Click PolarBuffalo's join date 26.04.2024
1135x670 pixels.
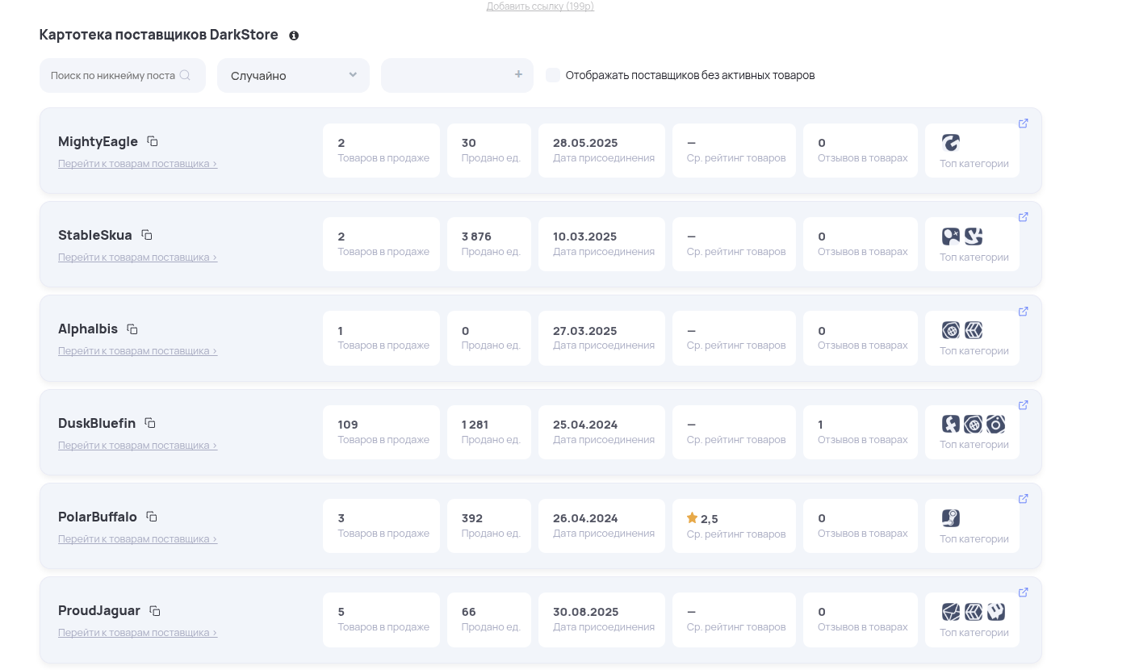click(x=585, y=518)
